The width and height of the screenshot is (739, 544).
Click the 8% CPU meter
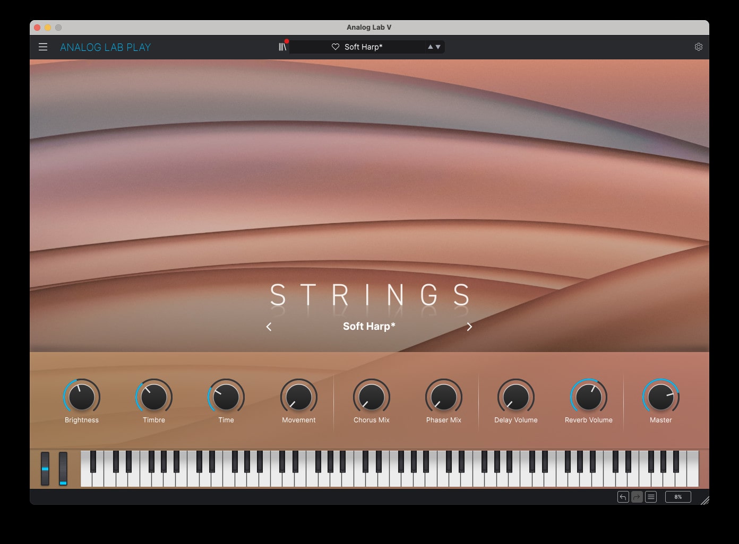678,497
